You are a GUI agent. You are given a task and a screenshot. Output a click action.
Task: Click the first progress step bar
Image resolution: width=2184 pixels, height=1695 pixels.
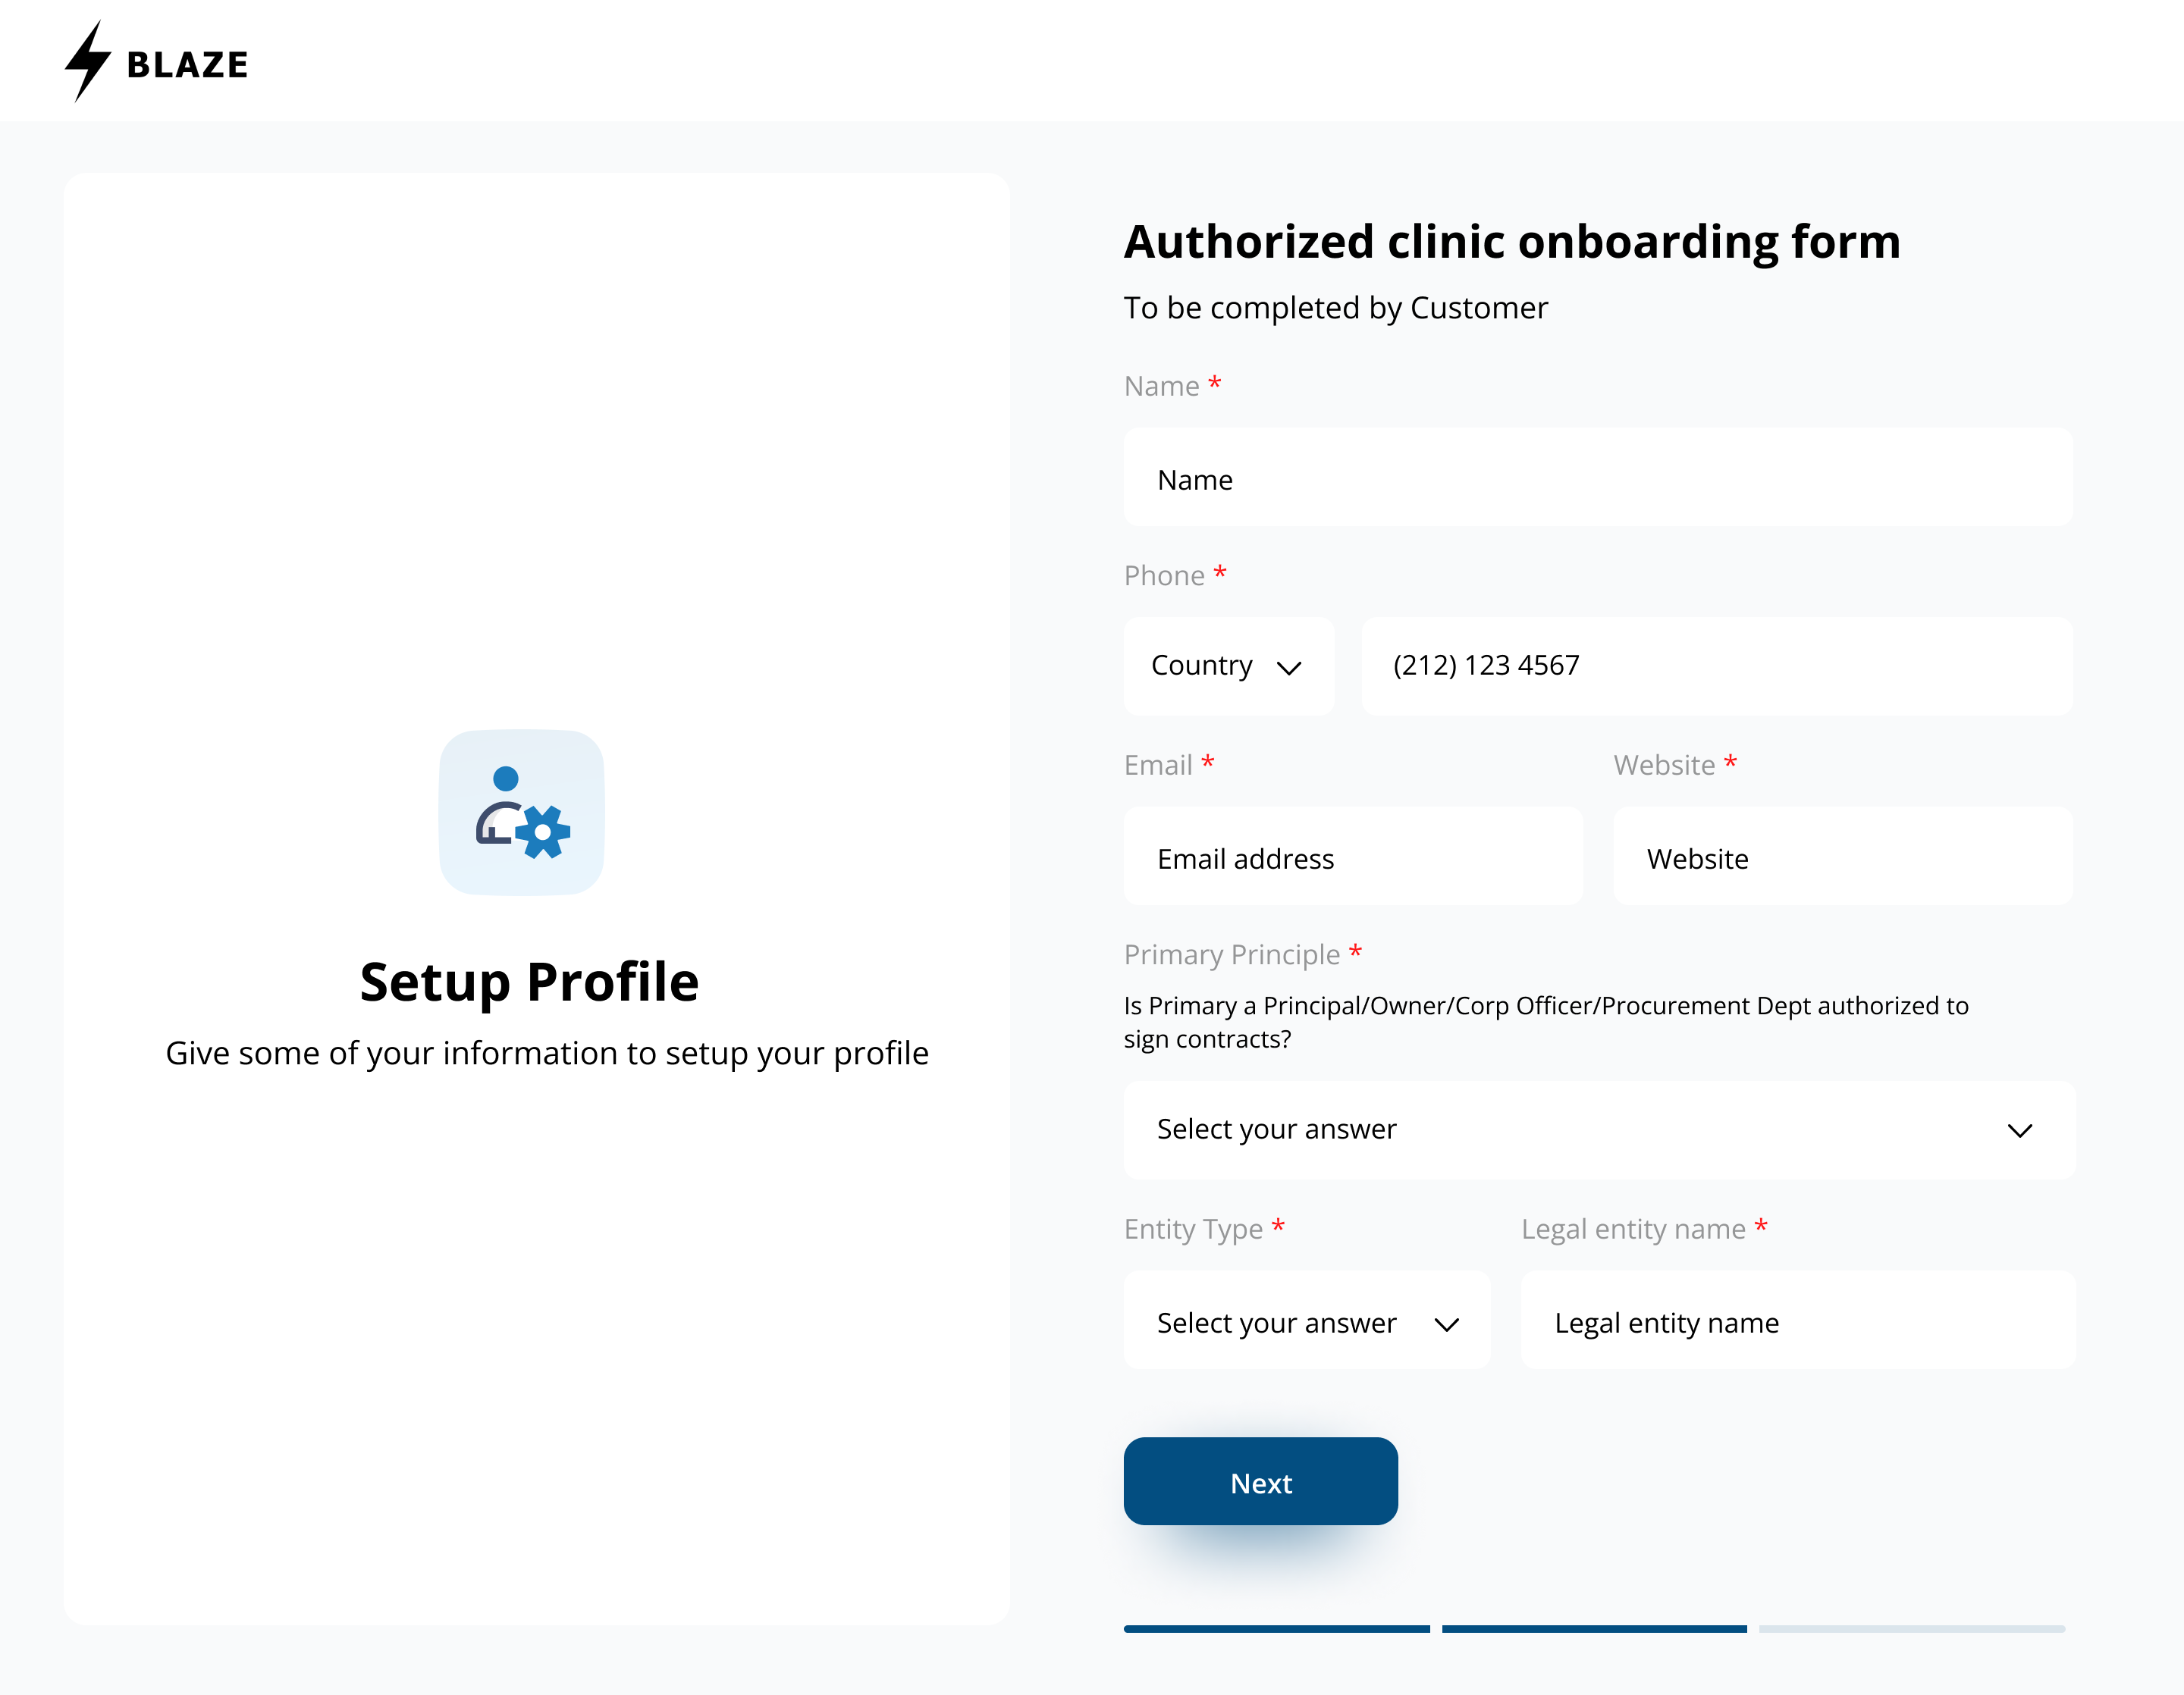[1276, 1629]
